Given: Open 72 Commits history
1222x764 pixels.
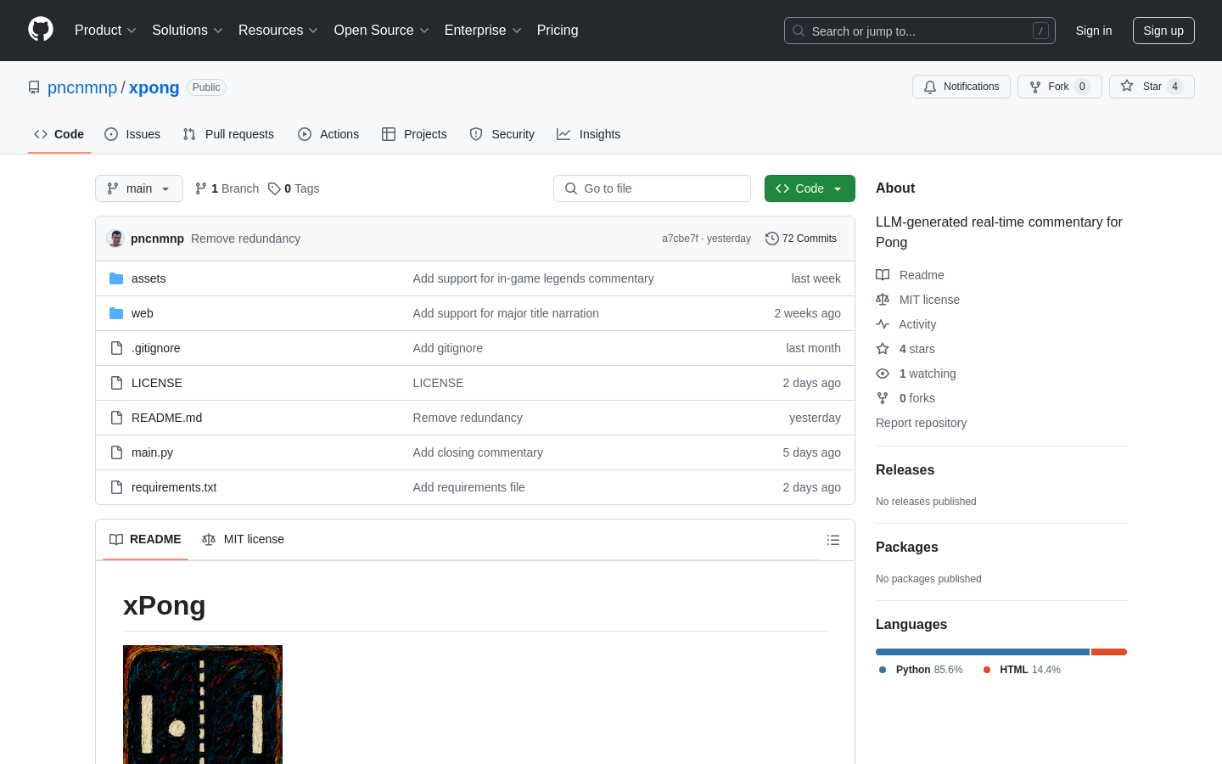Looking at the screenshot, I should coord(800,239).
